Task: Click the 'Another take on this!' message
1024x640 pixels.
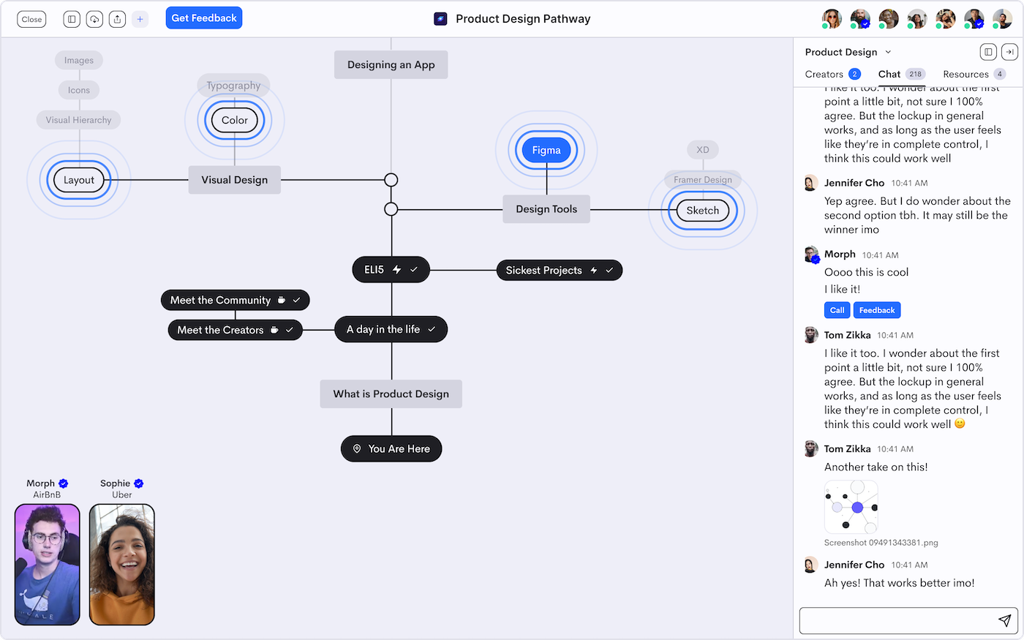Action: (x=876, y=467)
